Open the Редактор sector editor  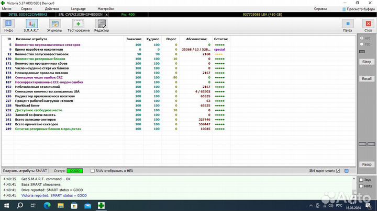(102, 26)
